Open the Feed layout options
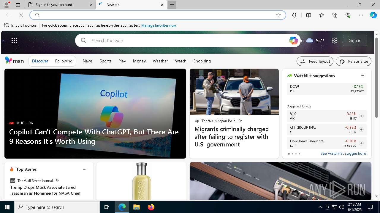380x213 pixels. pyautogui.click(x=315, y=61)
